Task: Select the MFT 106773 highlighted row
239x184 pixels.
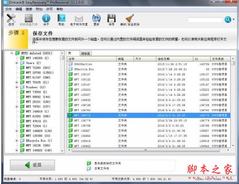Action: click(x=149, y=115)
